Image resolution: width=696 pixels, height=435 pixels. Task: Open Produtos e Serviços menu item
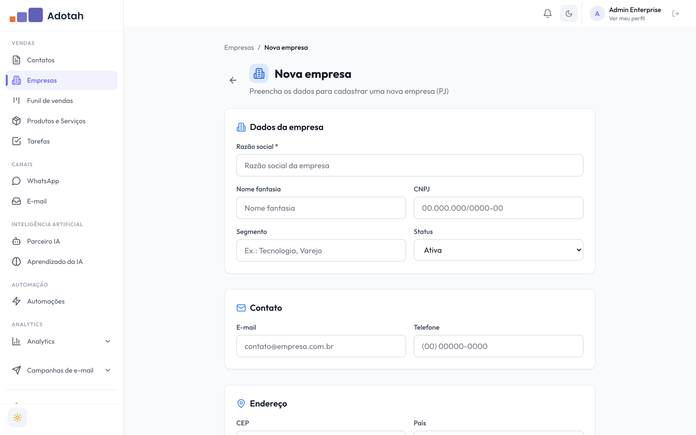point(61,121)
